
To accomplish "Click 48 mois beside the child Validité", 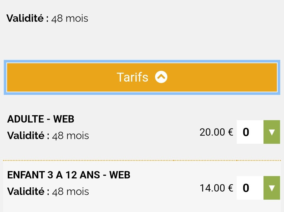I will tap(70, 192).
